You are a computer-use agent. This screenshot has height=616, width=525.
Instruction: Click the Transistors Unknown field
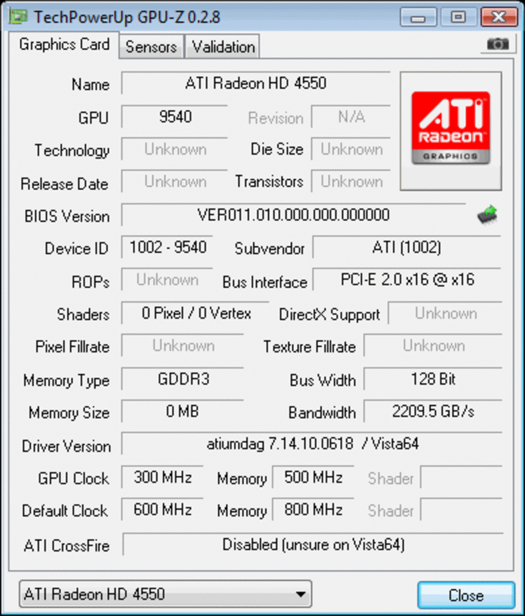351,182
